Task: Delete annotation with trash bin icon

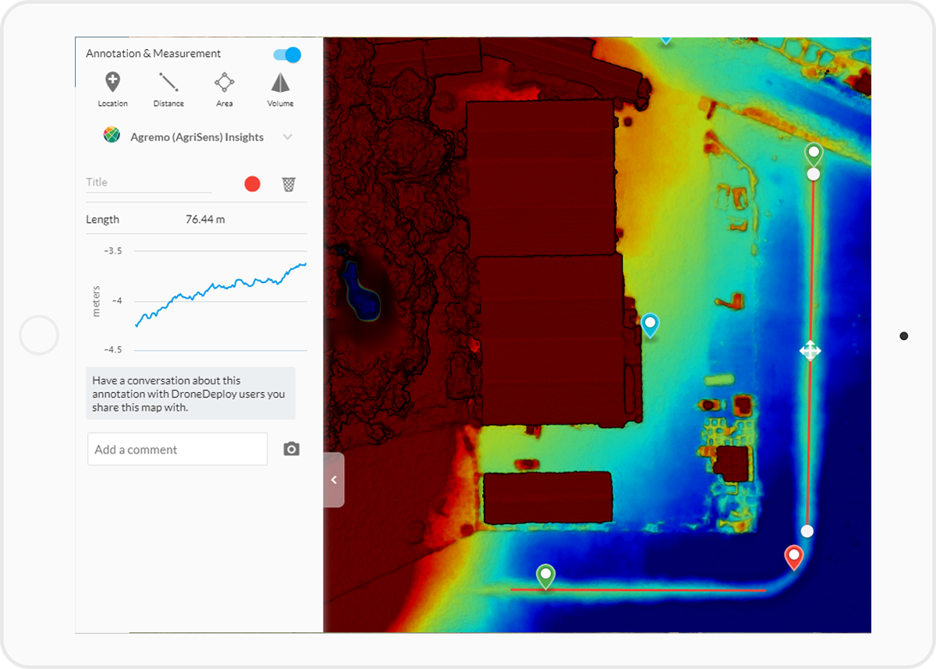Action: 289,184
